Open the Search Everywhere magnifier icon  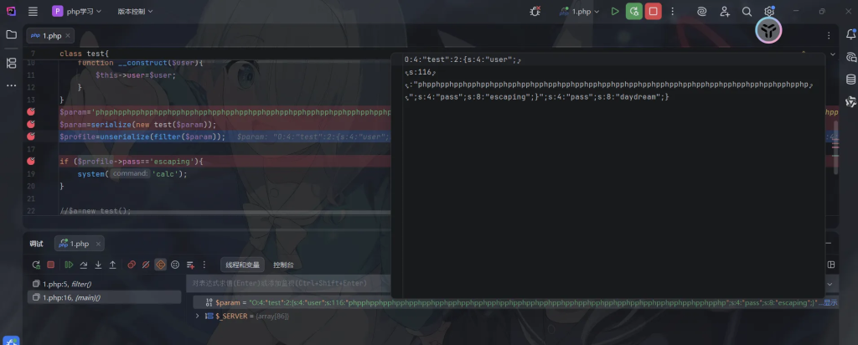coord(747,12)
